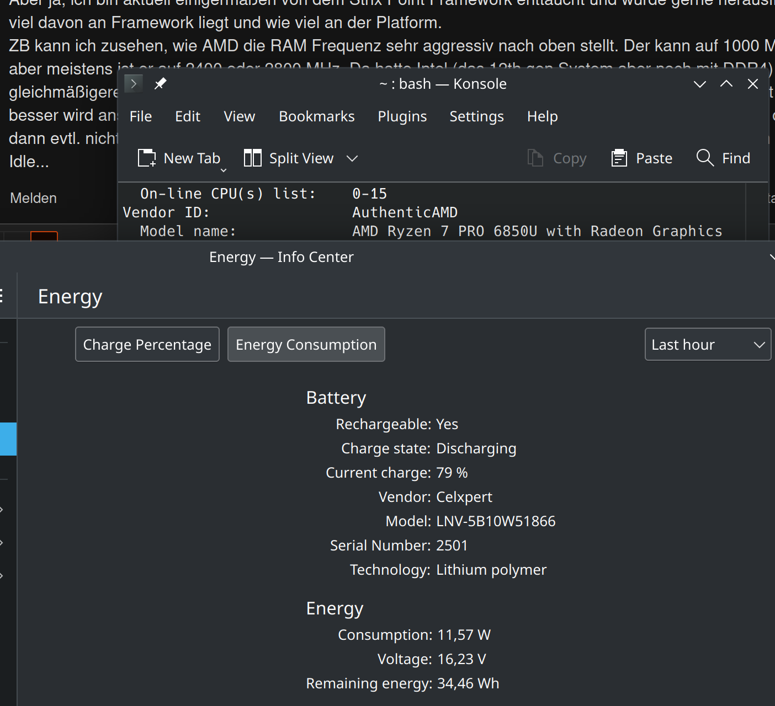Click the bash profile icon in the titlebar

tap(133, 83)
